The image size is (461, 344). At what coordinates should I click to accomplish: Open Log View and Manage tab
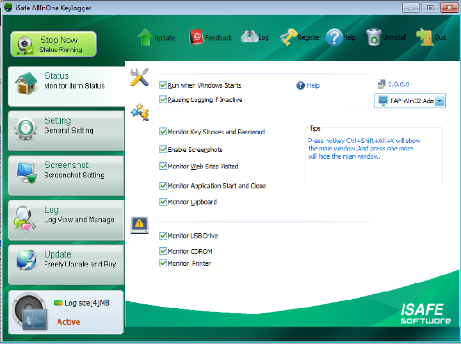pyautogui.click(x=67, y=220)
